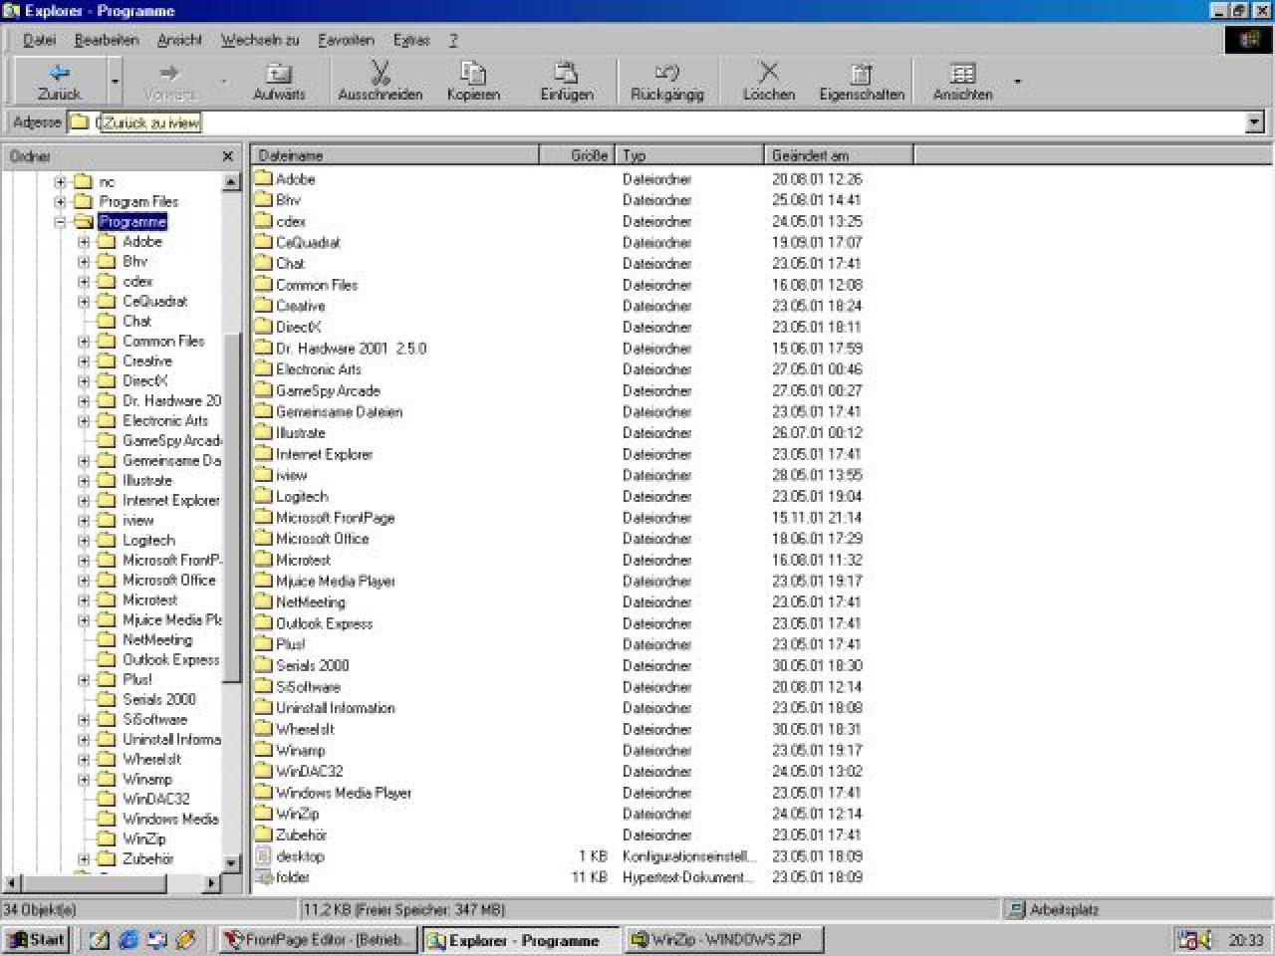Close the Ordner pane
This screenshot has width=1275, height=956.
[227, 156]
